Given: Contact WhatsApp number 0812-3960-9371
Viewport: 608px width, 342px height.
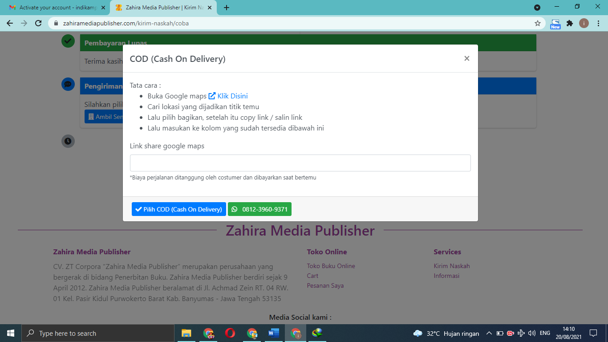Looking at the screenshot, I should [x=259, y=209].
